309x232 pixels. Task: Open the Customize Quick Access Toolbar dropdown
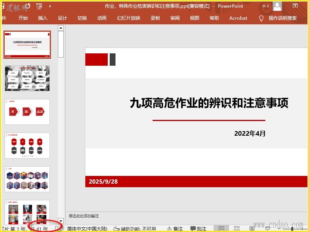click(50, 6)
